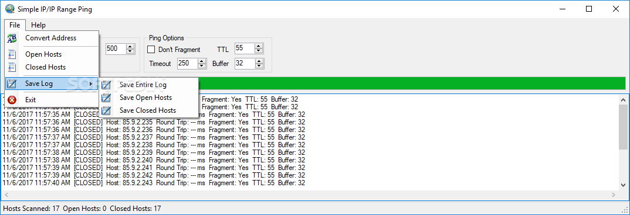Click the TTL input field showing 55

[x=245, y=48]
